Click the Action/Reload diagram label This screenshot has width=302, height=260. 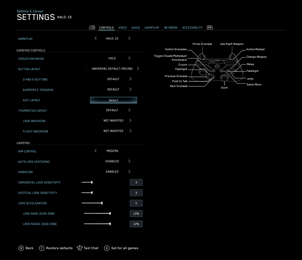[256, 49]
